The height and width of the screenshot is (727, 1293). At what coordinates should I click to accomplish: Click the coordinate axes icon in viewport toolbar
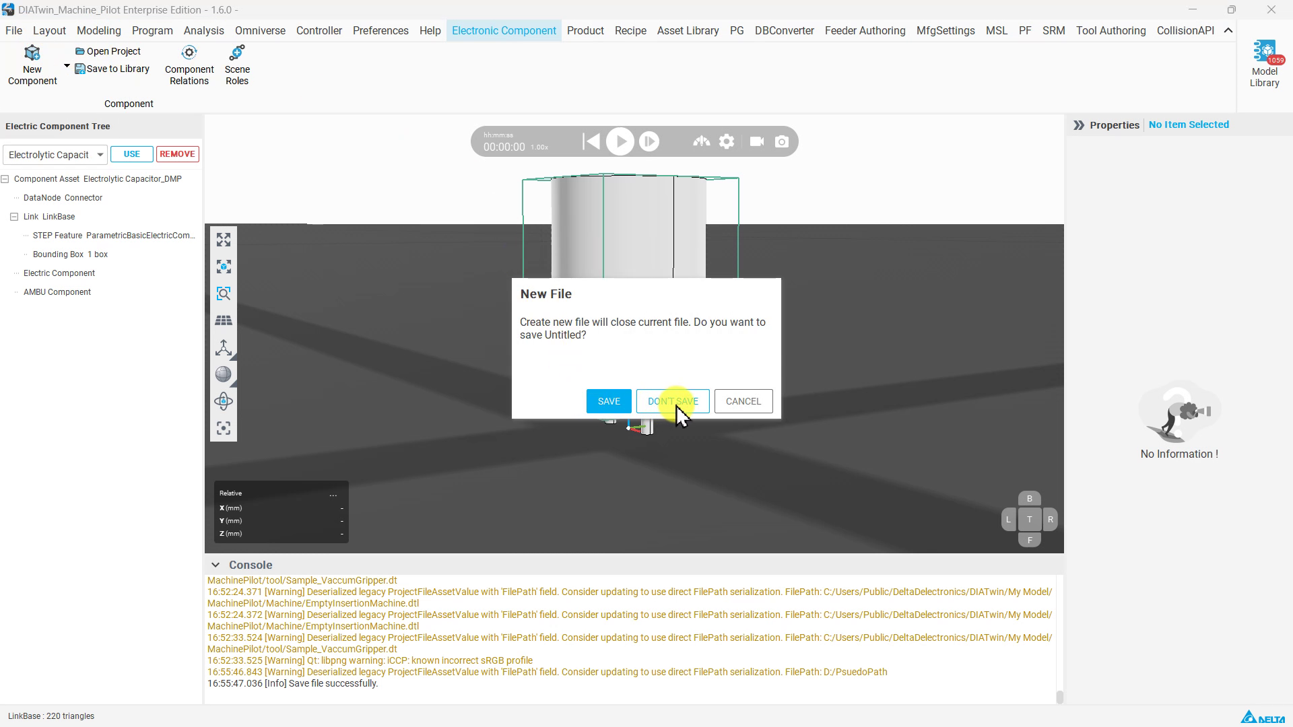click(x=224, y=348)
